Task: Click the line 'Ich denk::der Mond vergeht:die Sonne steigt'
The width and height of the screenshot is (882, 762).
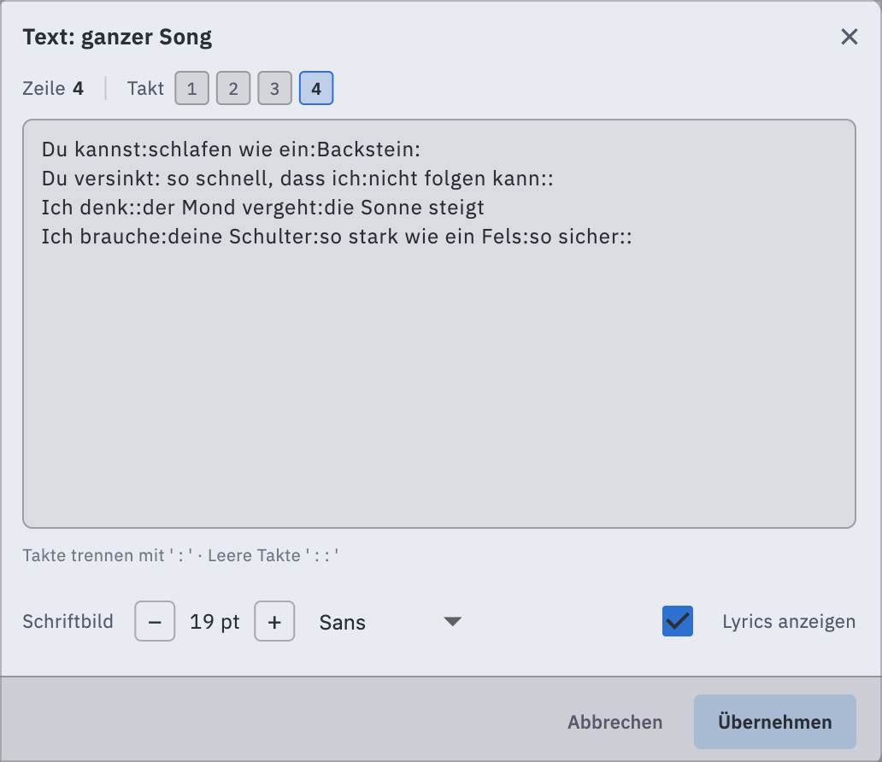Action: click(x=262, y=208)
